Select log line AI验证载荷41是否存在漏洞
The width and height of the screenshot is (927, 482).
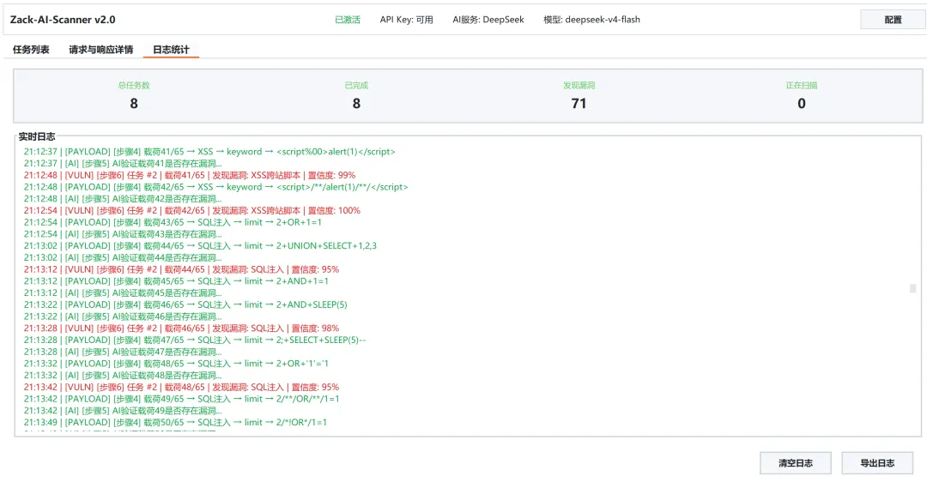[123, 164]
